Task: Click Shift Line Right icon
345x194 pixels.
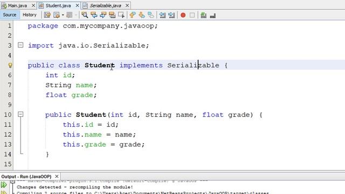Action: click(171, 15)
